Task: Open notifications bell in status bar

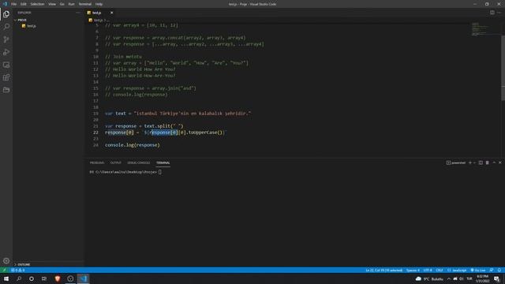Action: point(499,270)
